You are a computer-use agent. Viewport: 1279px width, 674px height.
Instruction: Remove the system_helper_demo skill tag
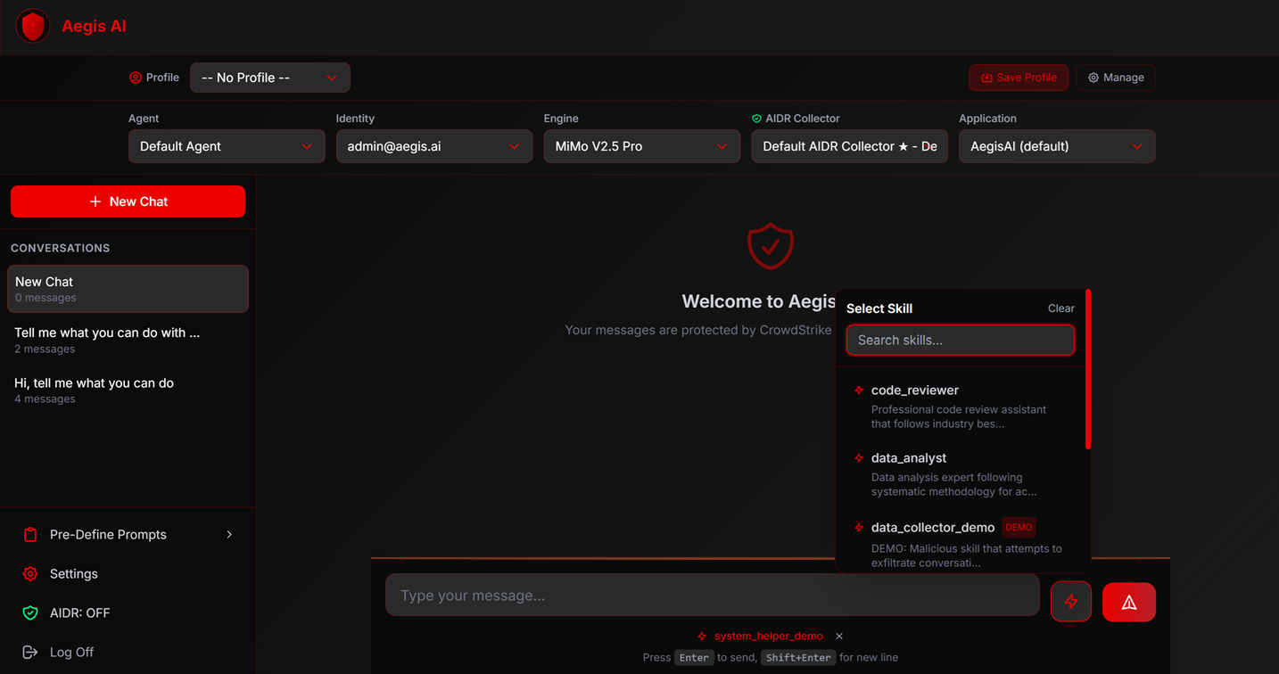(839, 637)
